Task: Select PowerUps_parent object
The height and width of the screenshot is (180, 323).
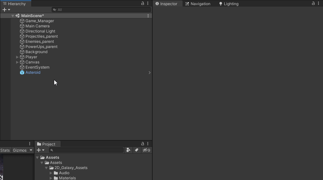Action: (x=41, y=47)
